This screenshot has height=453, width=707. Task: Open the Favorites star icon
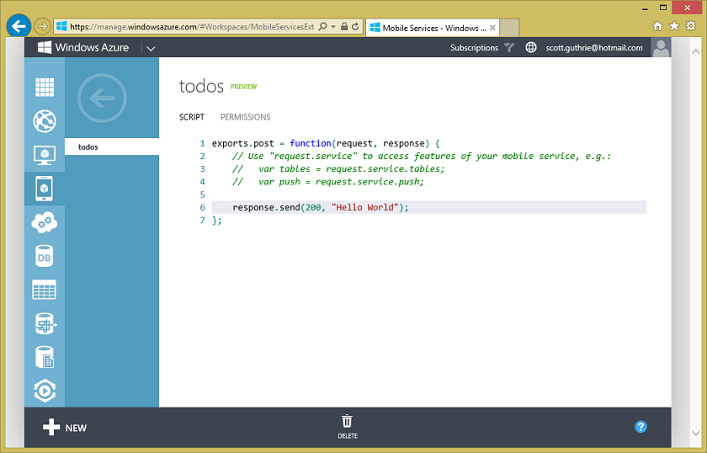(x=674, y=26)
